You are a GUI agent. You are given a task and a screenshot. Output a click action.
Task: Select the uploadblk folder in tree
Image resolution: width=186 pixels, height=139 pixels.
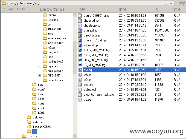pos(56,71)
